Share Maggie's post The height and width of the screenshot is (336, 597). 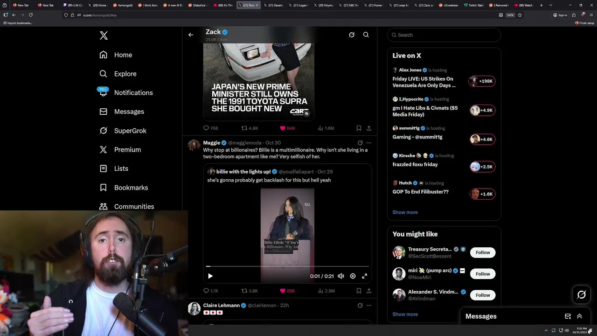pos(368,291)
